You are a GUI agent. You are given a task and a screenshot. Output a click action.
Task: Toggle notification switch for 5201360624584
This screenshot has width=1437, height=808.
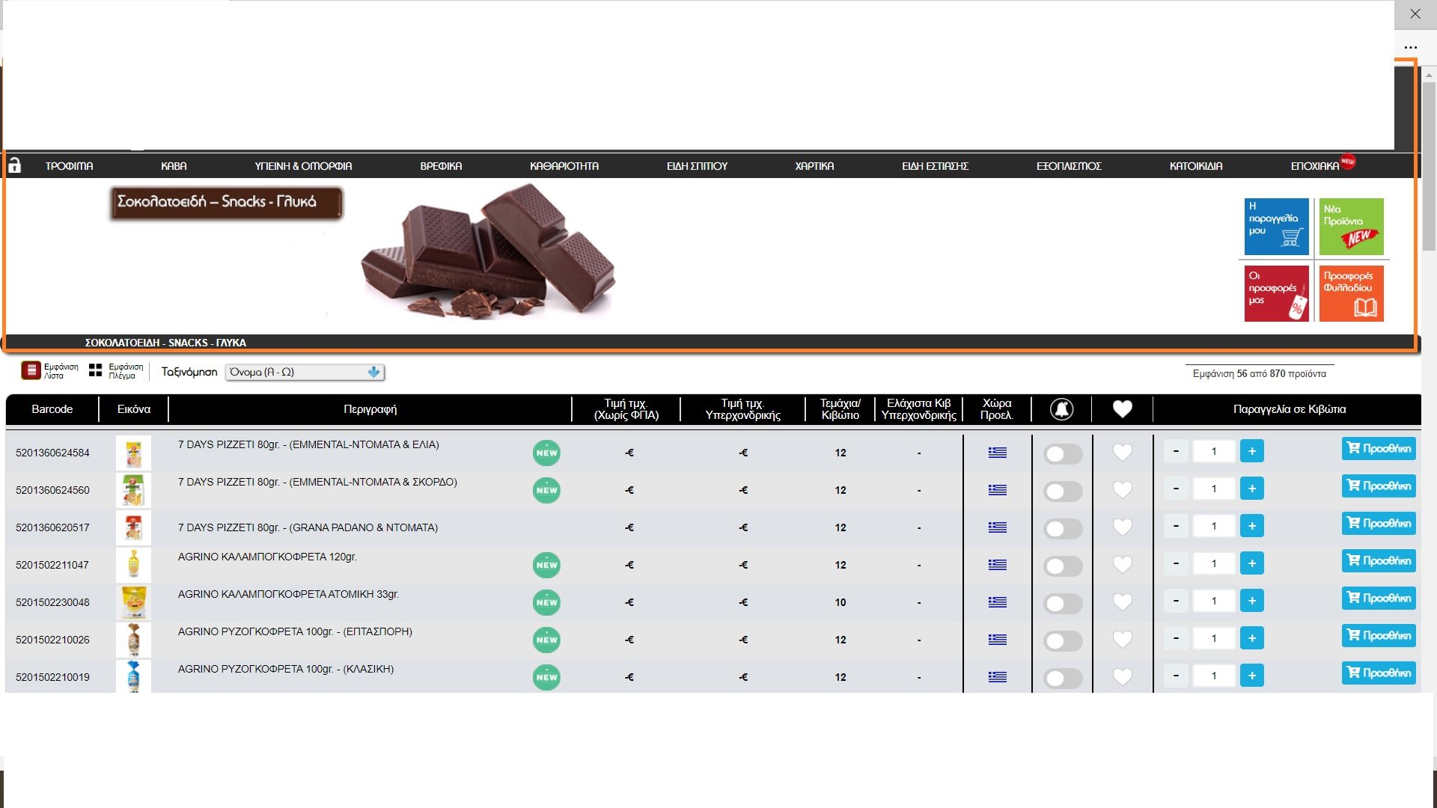point(1063,453)
